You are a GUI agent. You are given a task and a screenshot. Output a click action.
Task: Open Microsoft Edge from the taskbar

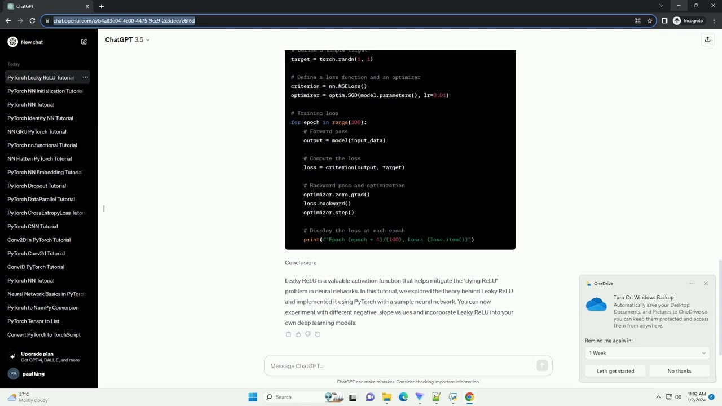403,397
